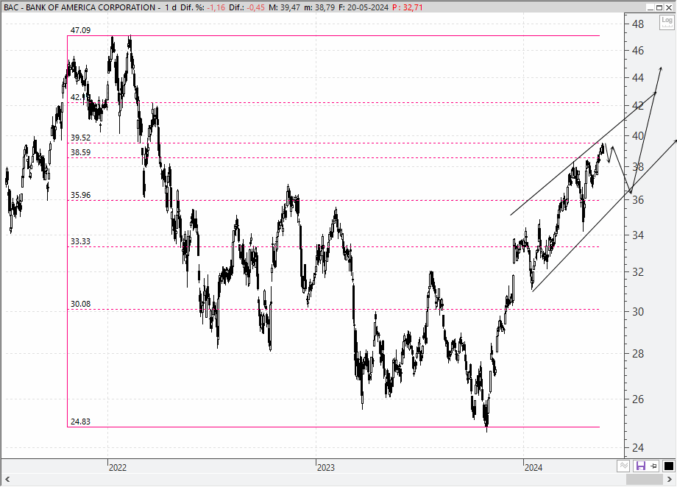Click the 2022 time axis label
The height and width of the screenshot is (487, 677).
click(118, 468)
